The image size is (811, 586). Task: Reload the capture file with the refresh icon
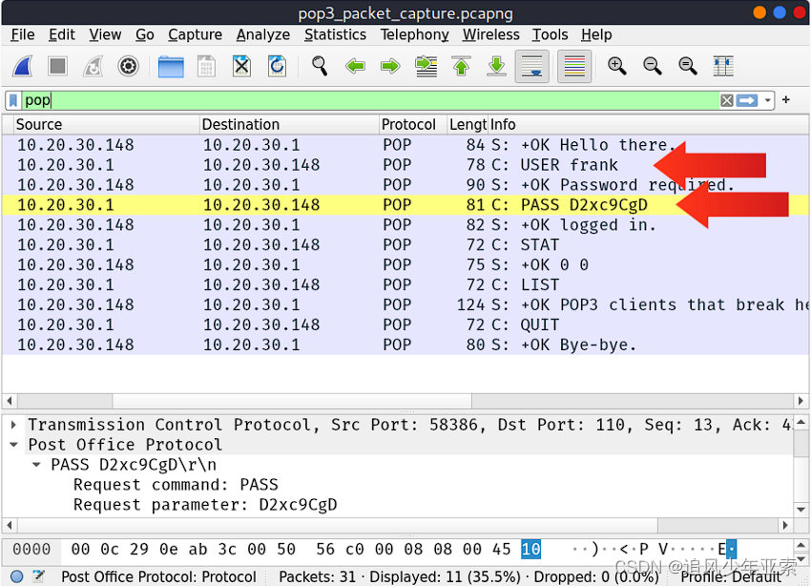pyautogui.click(x=277, y=66)
